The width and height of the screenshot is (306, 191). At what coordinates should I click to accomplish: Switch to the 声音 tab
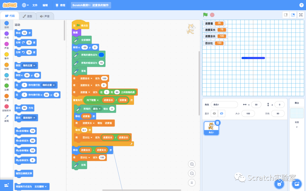pyautogui.click(x=45, y=16)
